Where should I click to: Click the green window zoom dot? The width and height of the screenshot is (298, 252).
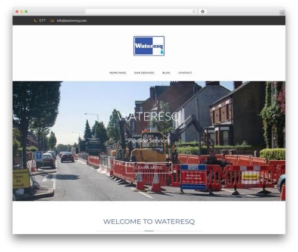click(26, 12)
